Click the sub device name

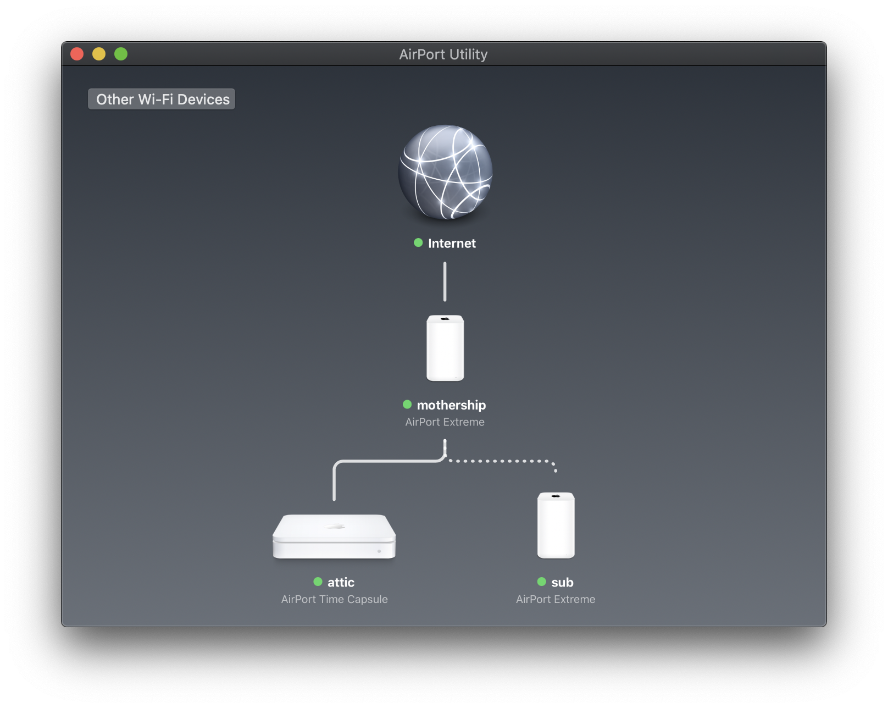tap(562, 582)
